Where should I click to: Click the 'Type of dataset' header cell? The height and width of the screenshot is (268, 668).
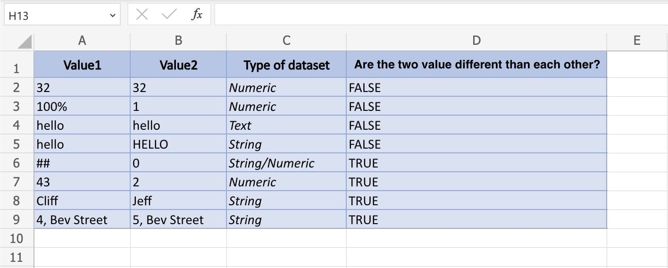(x=286, y=65)
